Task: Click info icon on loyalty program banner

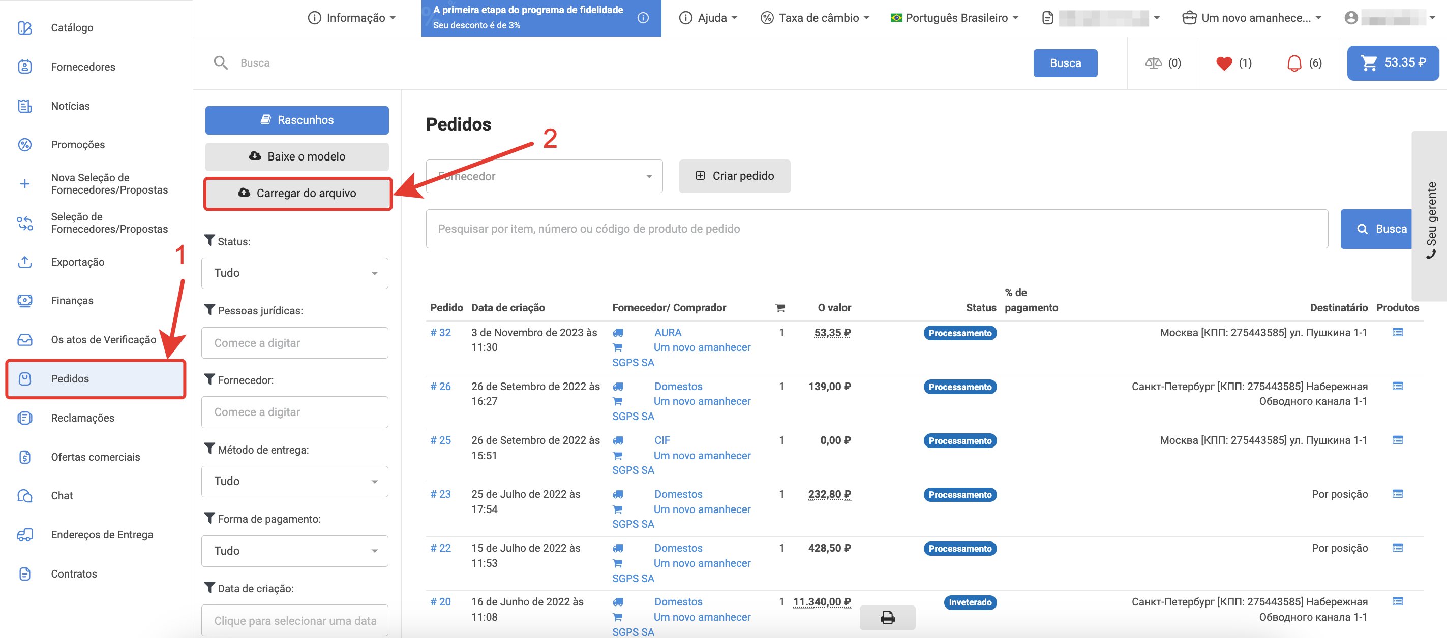Action: pyautogui.click(x=643, y=18)
